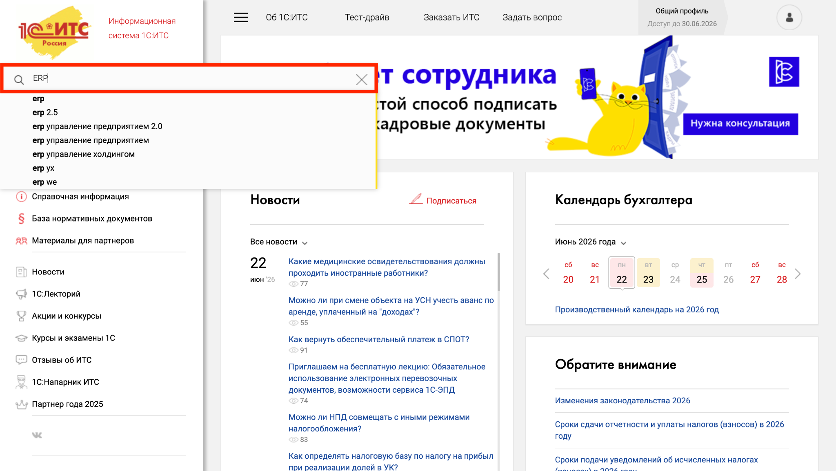Click the search magnifier icon
This screenshot has width=836, height=471.
19,79
